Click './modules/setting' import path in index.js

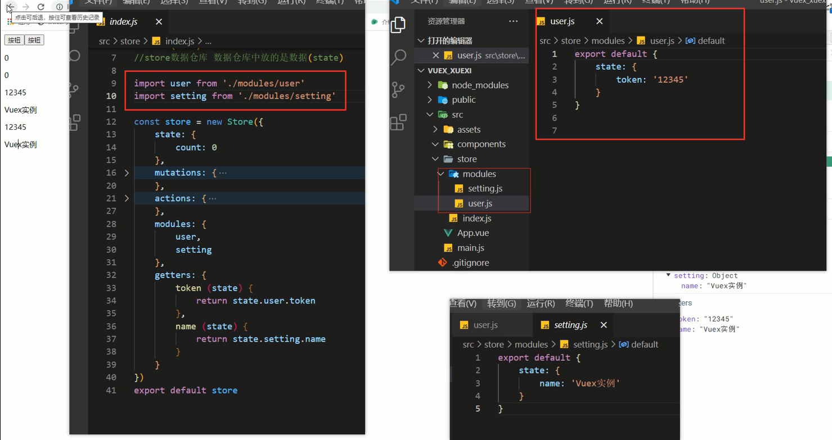tap(287, 96)
